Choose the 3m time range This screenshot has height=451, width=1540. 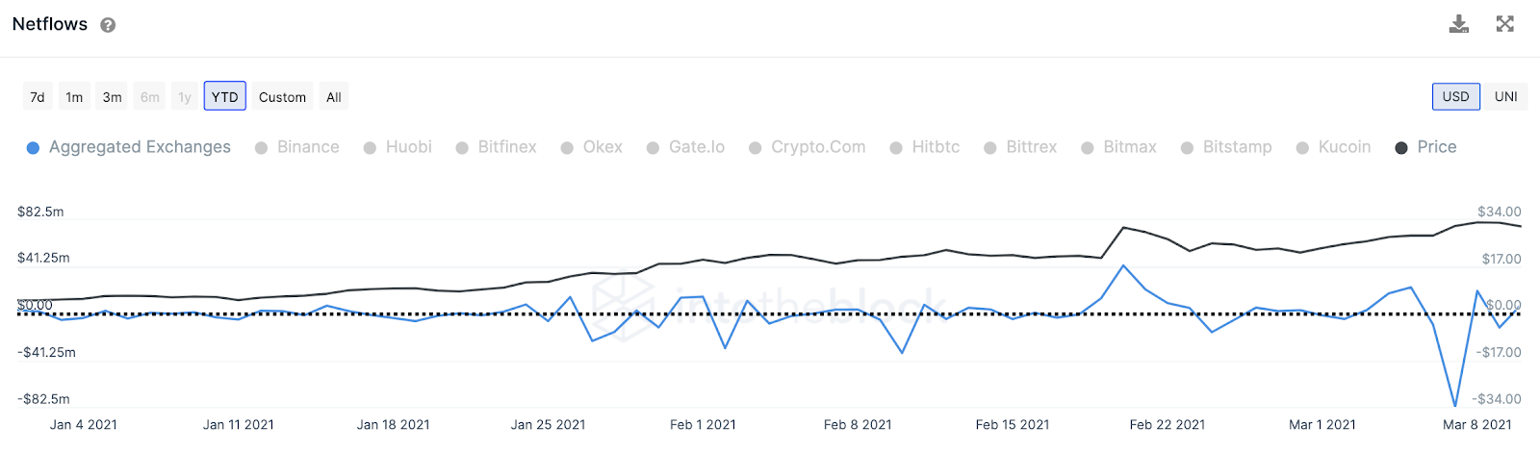click(x=113, y=97)
